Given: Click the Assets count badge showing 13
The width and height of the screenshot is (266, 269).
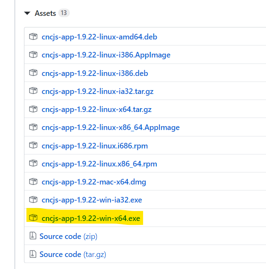Looking at the screenshot, I should (x=64, y=13).
